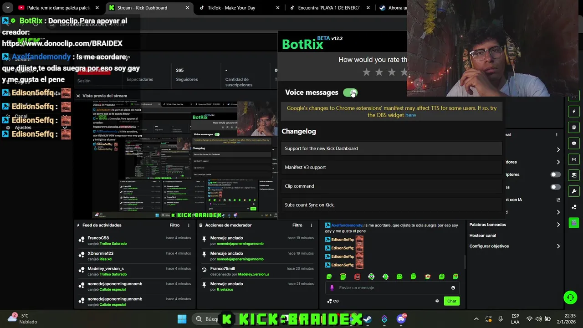This screenshot has width=583, height=328.
Task: Insert the first green Kick emote
Action: point(329,277)
